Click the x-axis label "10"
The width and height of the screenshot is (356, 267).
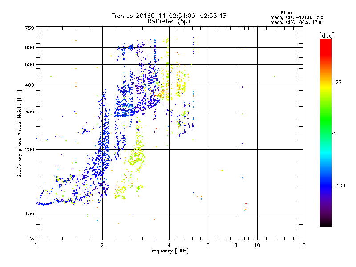click(257, 245)
